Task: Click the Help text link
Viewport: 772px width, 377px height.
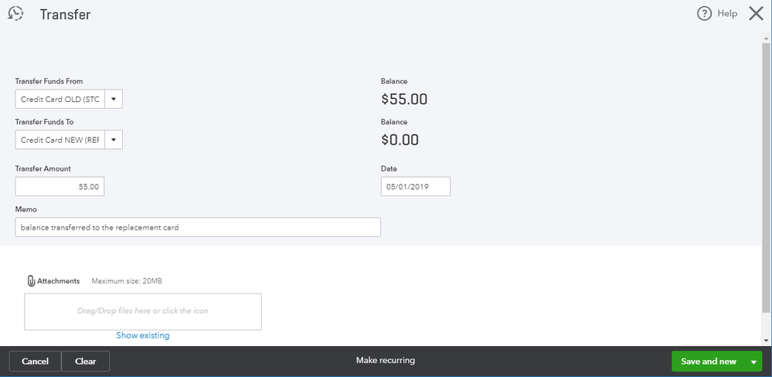Action: click(x=727, y=14)
